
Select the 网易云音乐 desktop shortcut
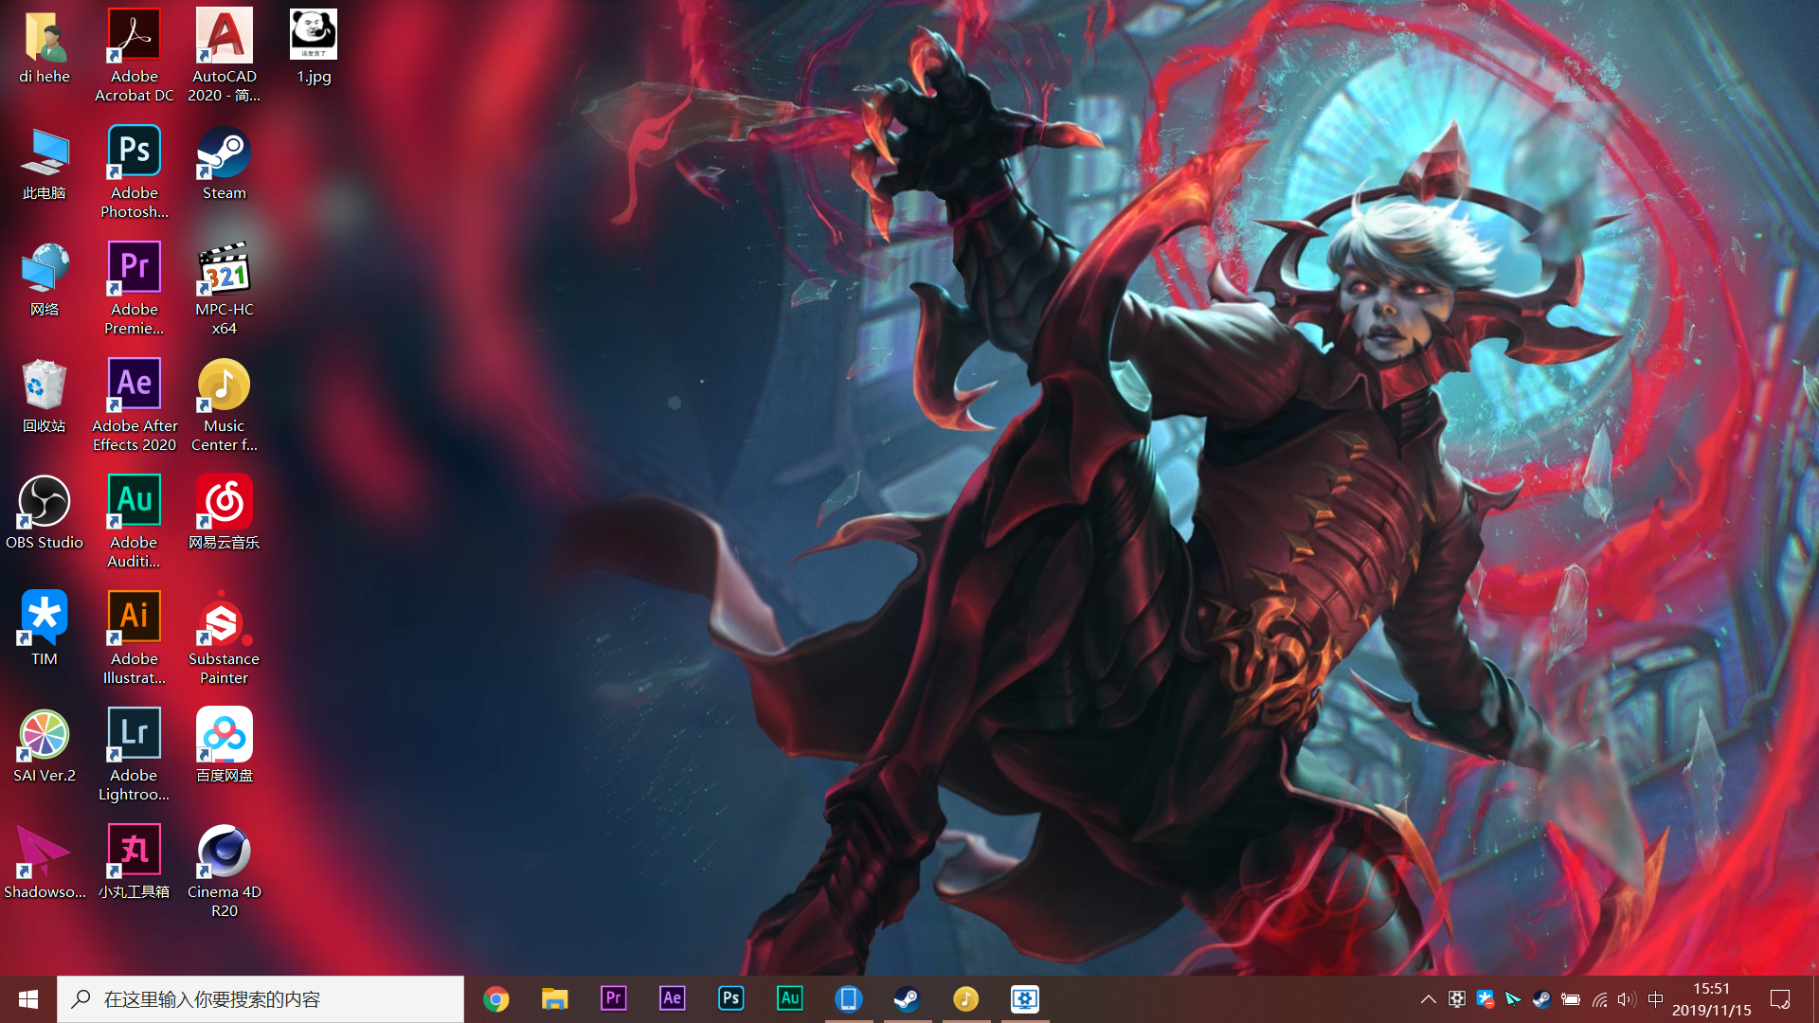tap(225, 513)
